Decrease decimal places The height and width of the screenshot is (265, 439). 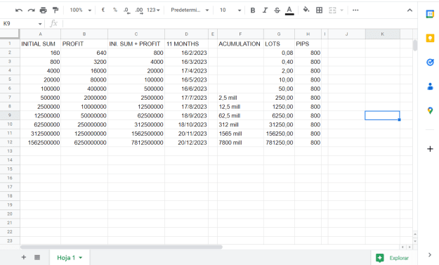[x=127, y=11]
